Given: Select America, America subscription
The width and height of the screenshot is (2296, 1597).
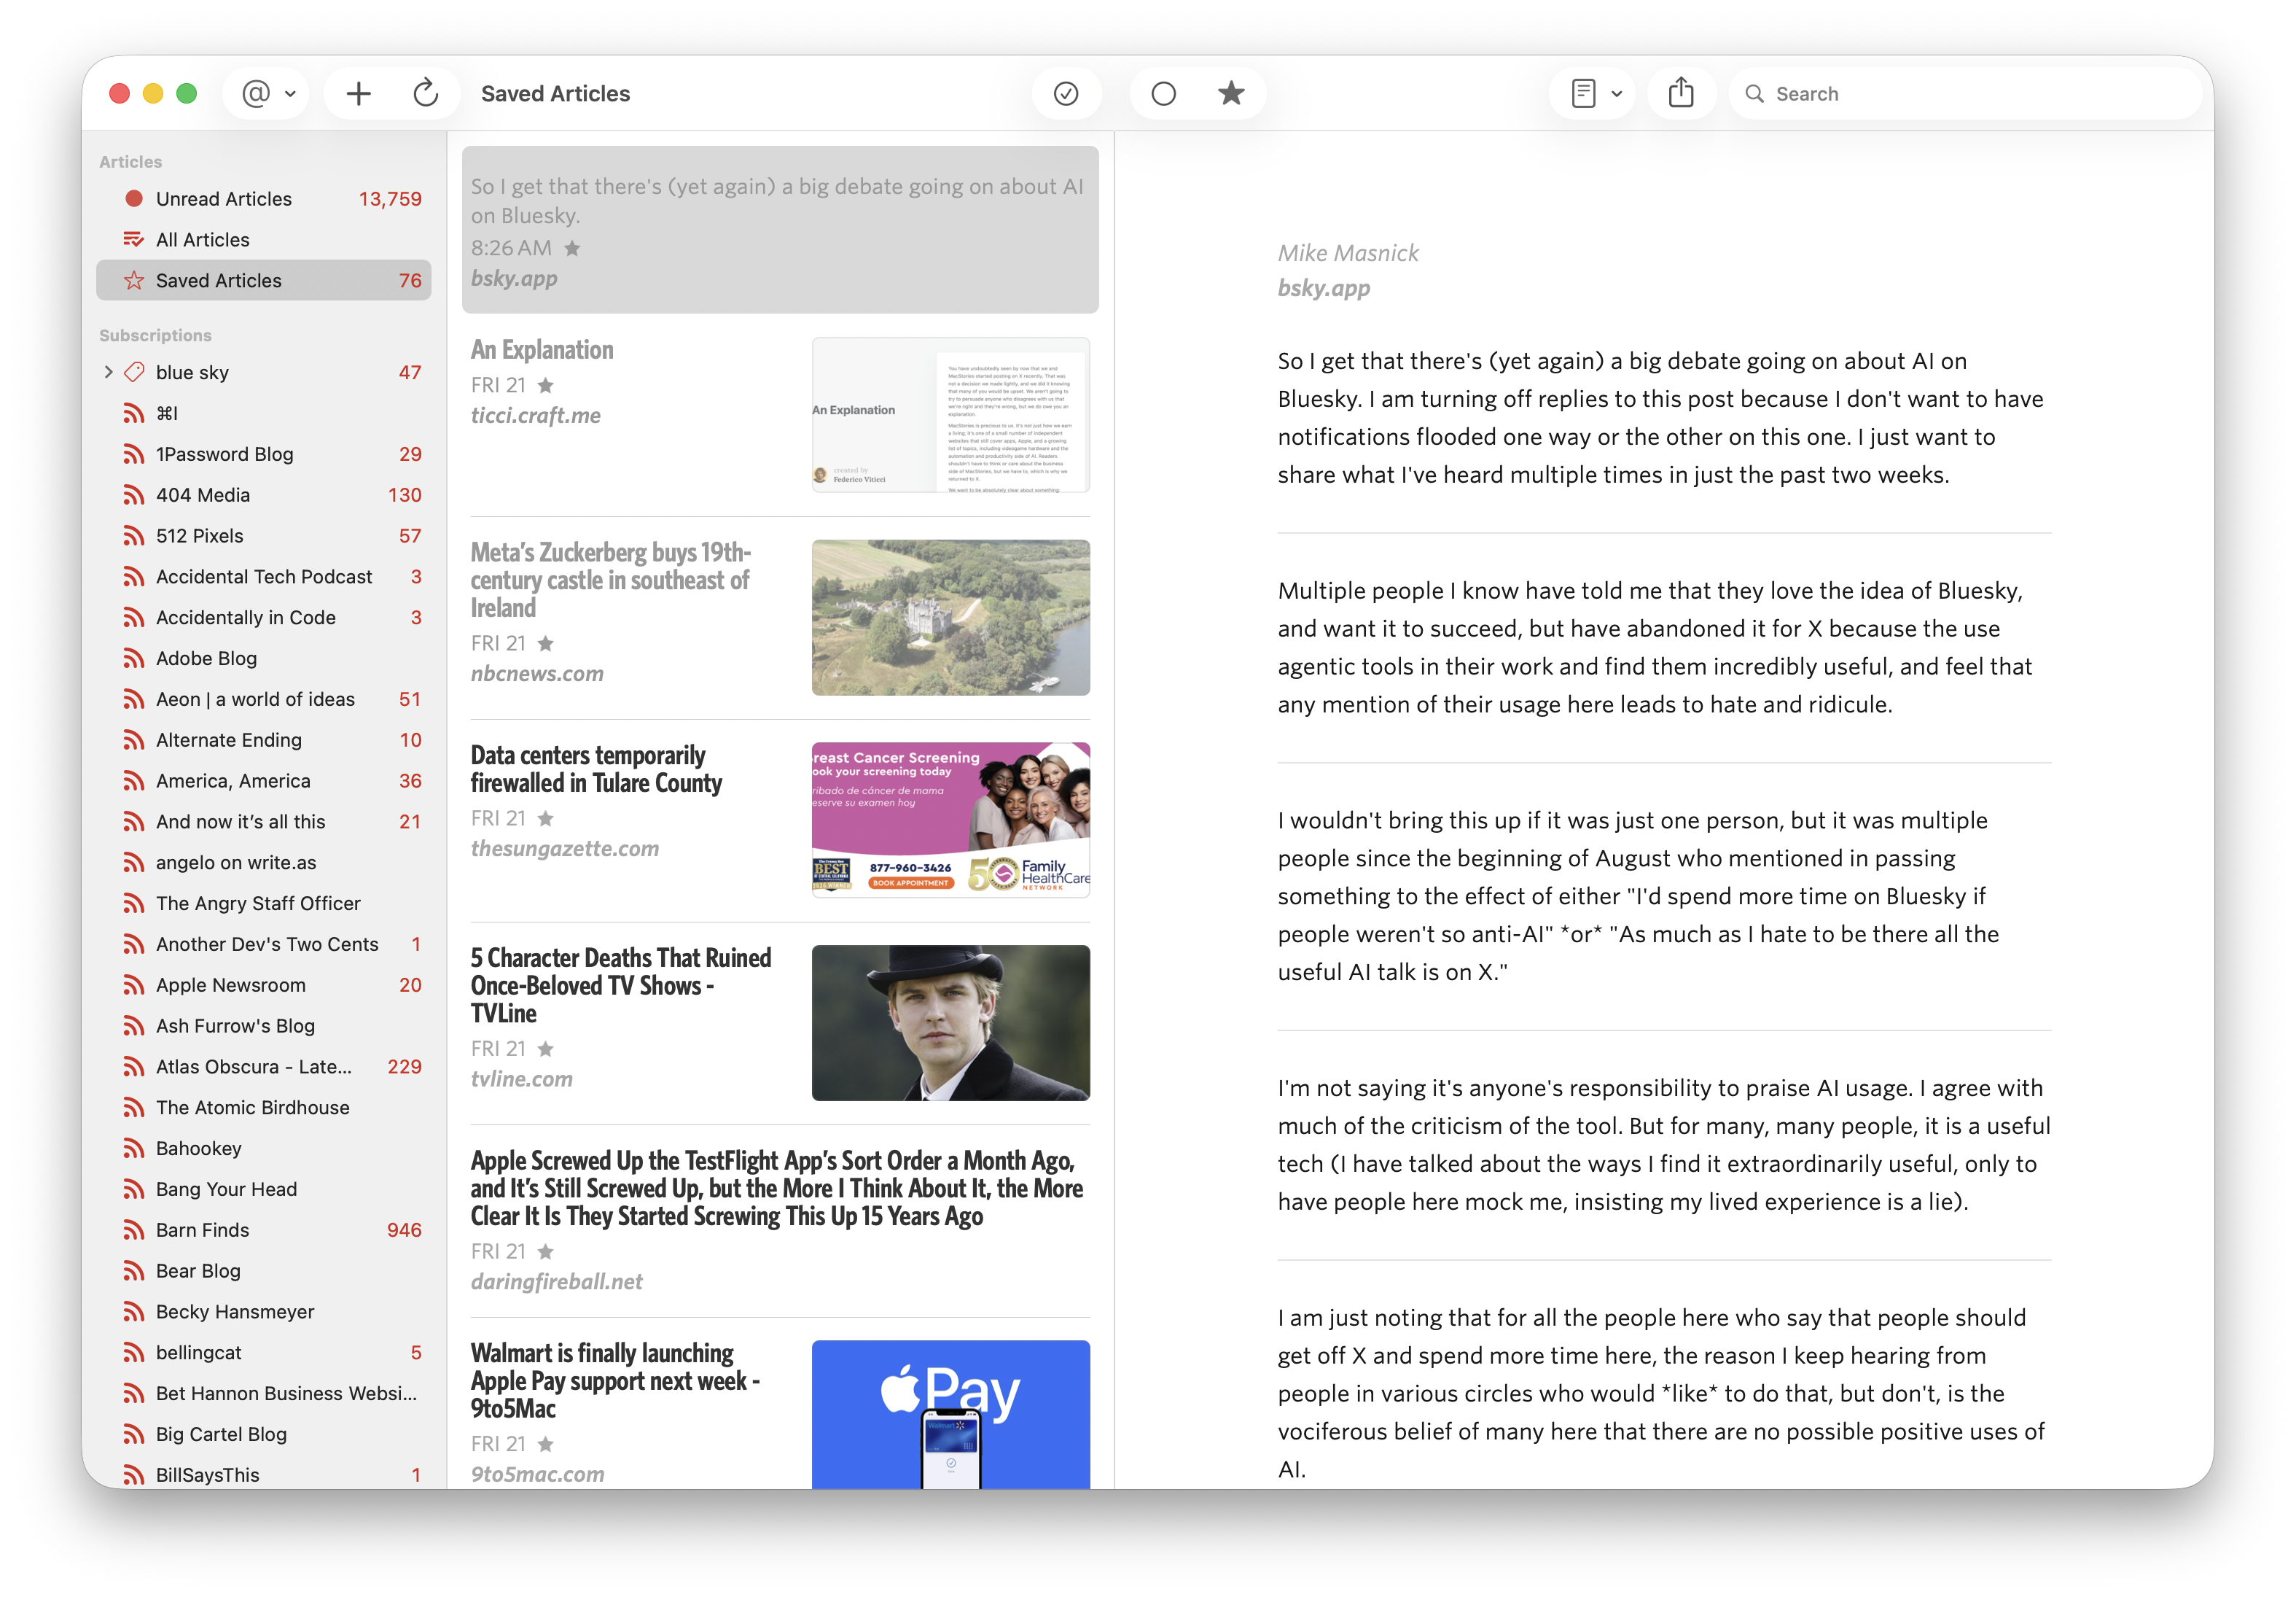Looking at the screenshot, I should 263,780.
